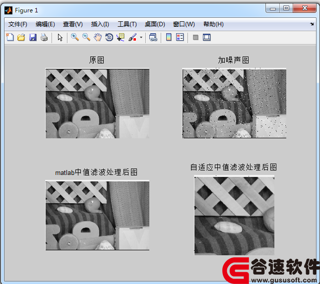Image resolution: width=320 pixels, height=284 pixels.
Task: Open a file with the folder icon
Action: 21,37
